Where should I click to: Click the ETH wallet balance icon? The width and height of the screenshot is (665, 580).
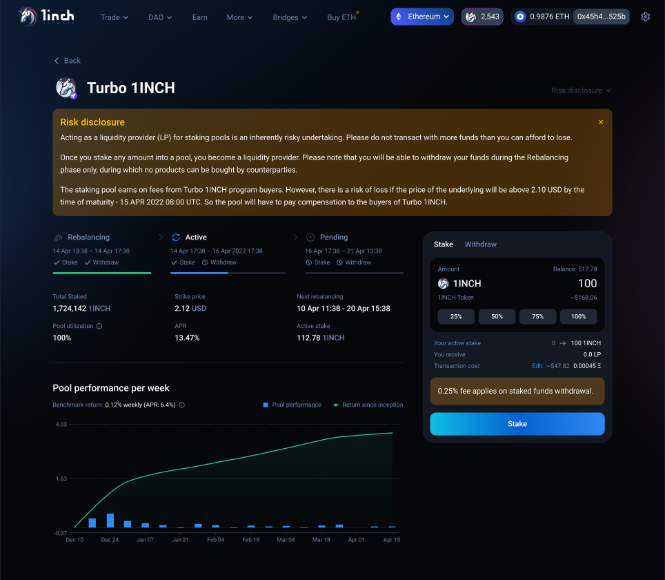point(520,16)
